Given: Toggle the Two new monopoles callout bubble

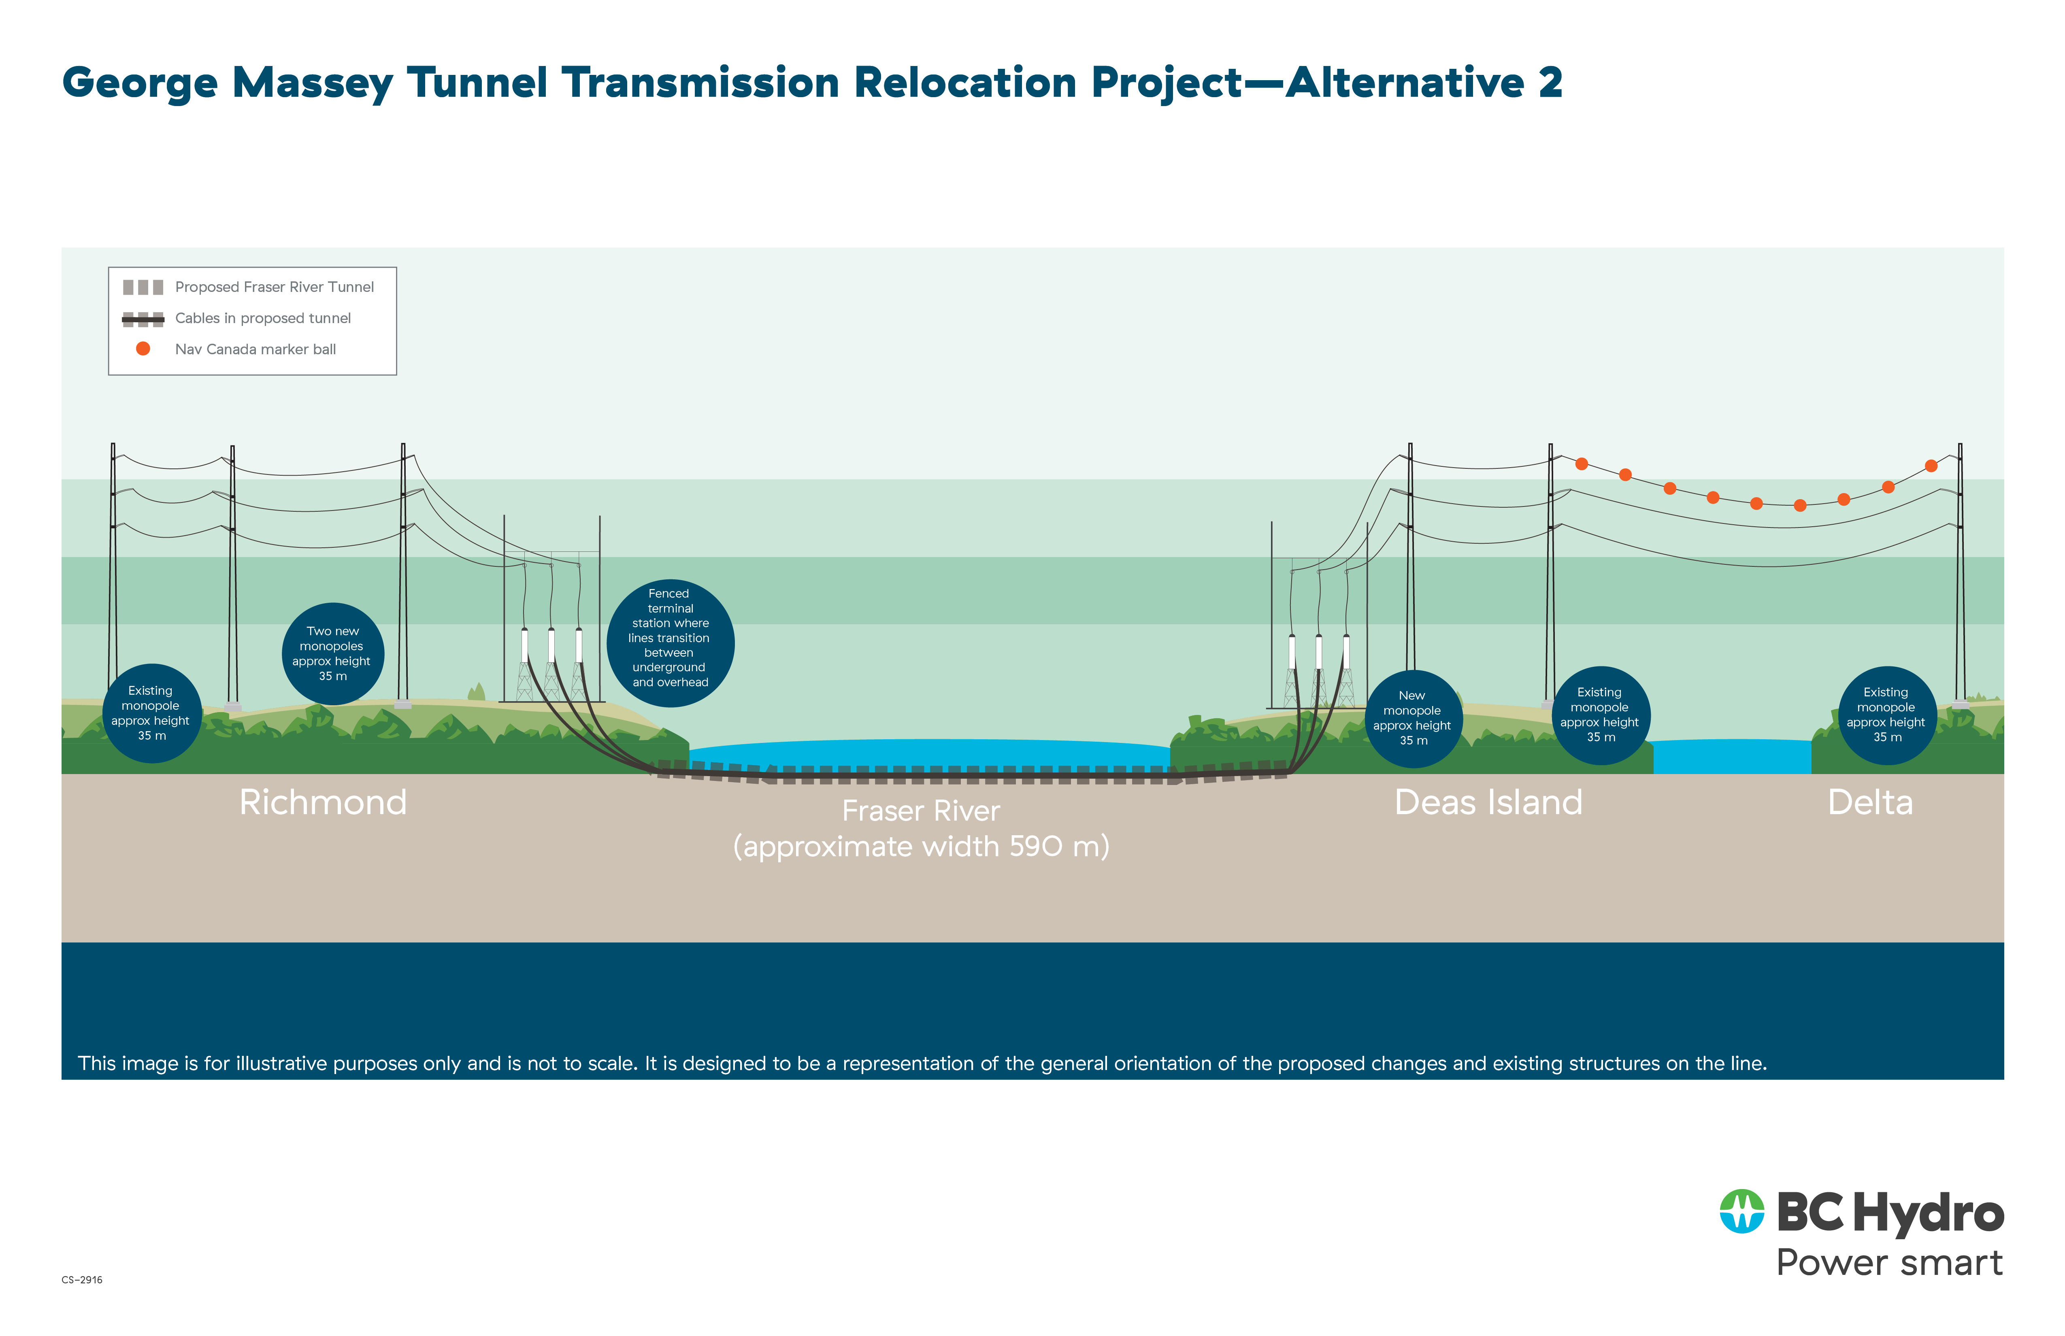Looking at the screenshot, I should (333, 652).
